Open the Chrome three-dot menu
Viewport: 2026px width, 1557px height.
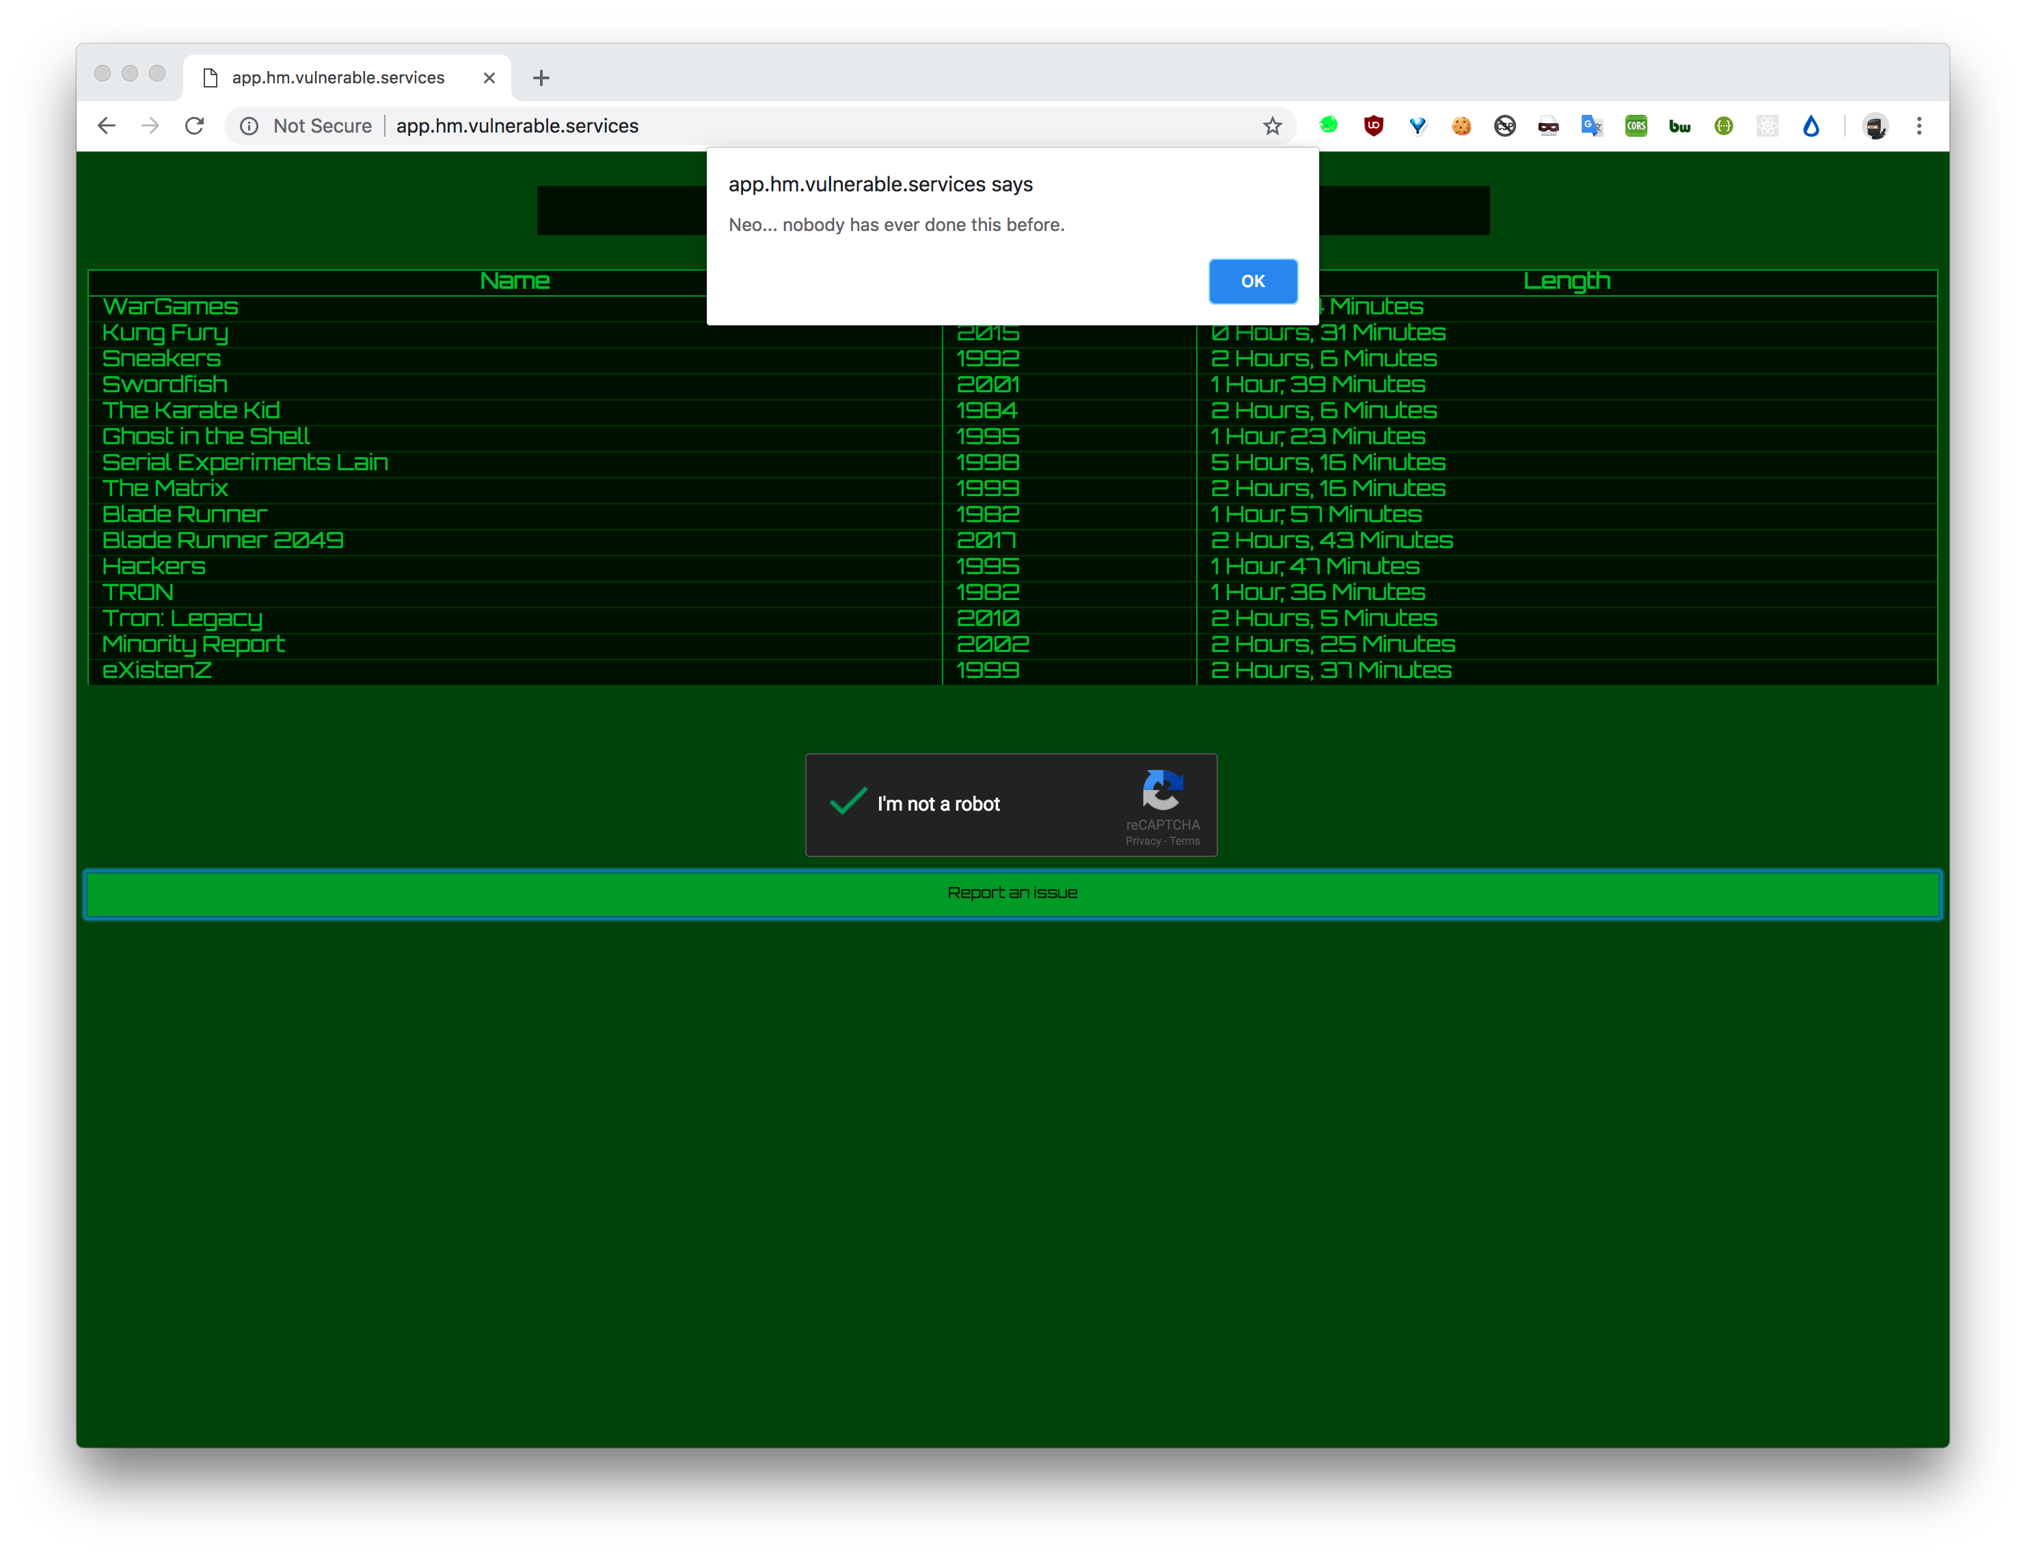click(x=1919, y=126)
